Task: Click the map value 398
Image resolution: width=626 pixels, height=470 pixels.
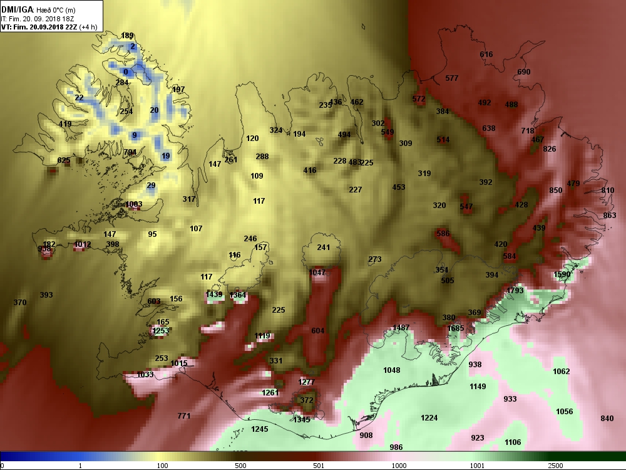Action: pyautogui.click(x=113, y=244)
